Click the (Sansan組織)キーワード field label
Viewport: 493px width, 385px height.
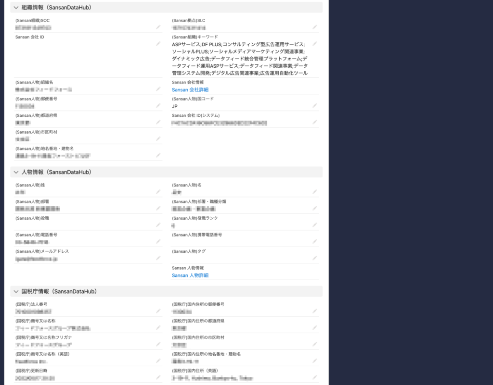pos(195,37)
